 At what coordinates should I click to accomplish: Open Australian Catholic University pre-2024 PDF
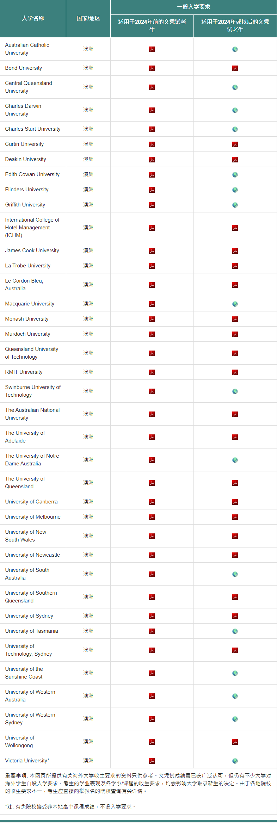tap(152, 49)
